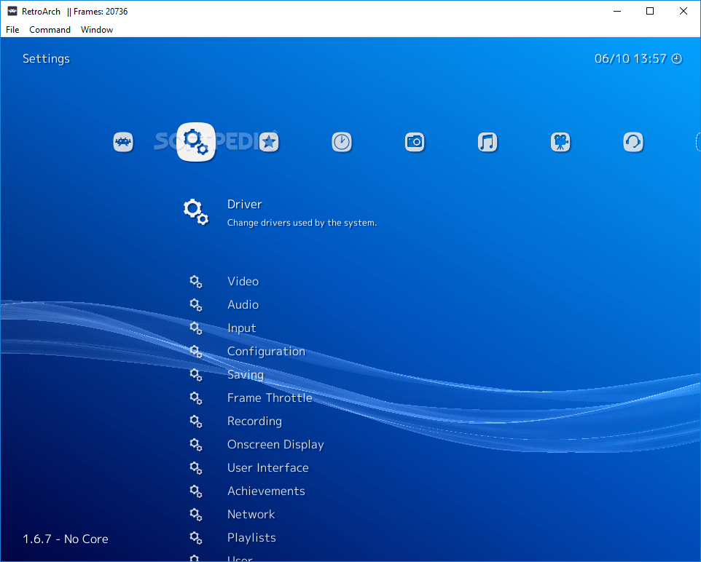
Task: Open the Network settings entry
Action: (x=251, y=514)
